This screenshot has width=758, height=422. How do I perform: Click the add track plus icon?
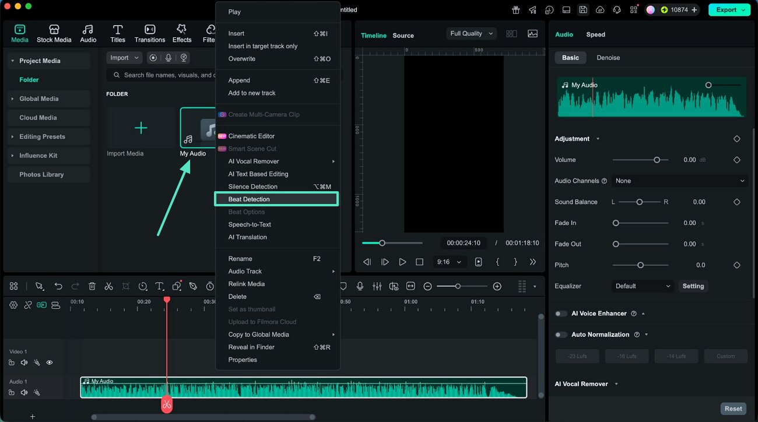pyautogui.click(x=33, y=416)
